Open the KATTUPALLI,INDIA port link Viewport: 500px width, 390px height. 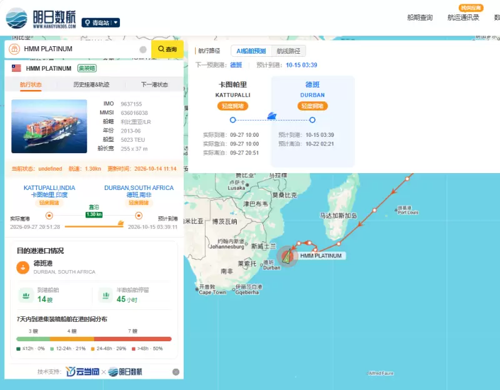[x=49, y=188]
